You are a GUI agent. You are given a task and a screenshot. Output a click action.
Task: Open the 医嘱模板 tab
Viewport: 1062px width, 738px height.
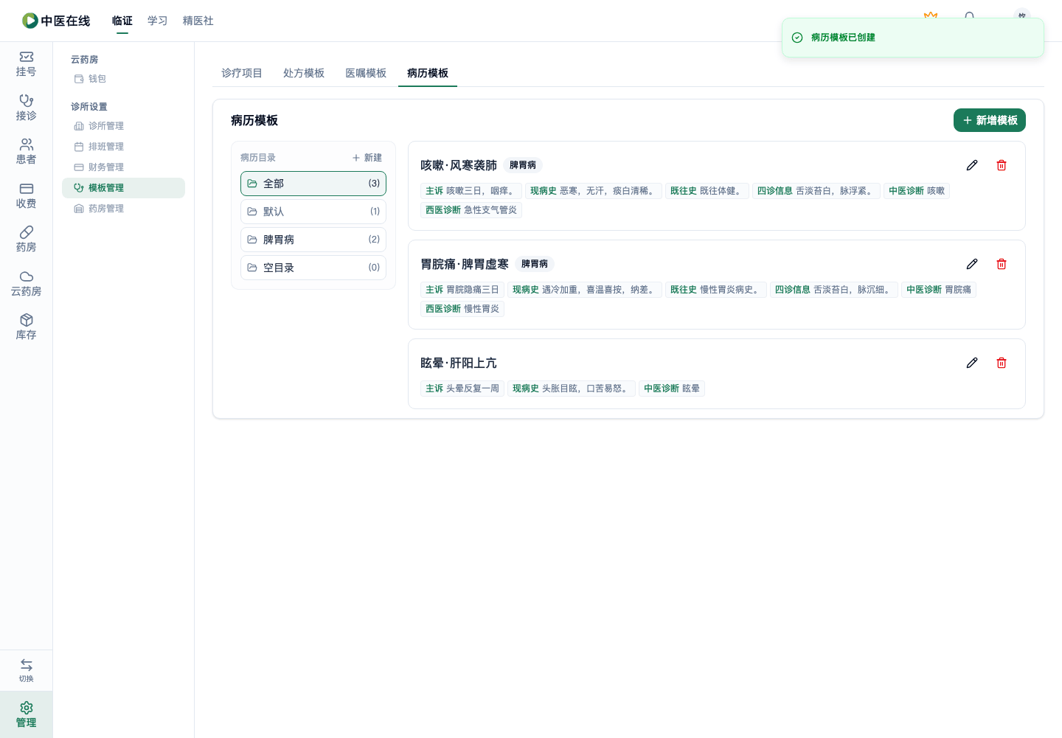[x=366, y=73]
